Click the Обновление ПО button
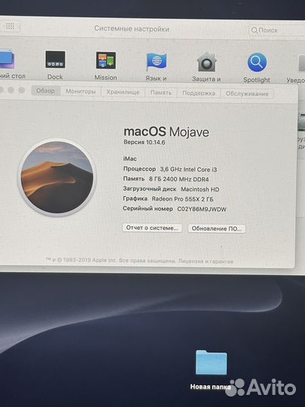Image resolution: width=305 pixels, height=407 pixels. pos(217,228)
